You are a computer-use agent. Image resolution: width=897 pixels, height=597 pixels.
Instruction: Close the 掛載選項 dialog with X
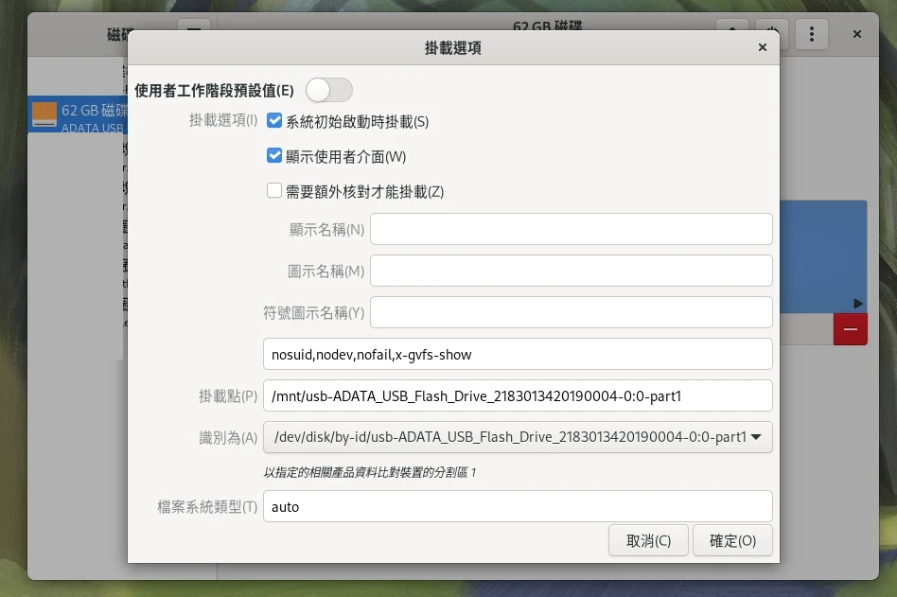pos(763,47)
